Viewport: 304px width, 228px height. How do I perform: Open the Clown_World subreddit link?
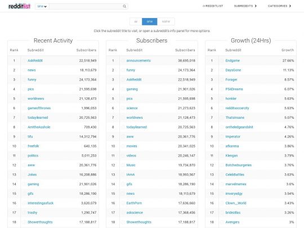pos(236,203)
